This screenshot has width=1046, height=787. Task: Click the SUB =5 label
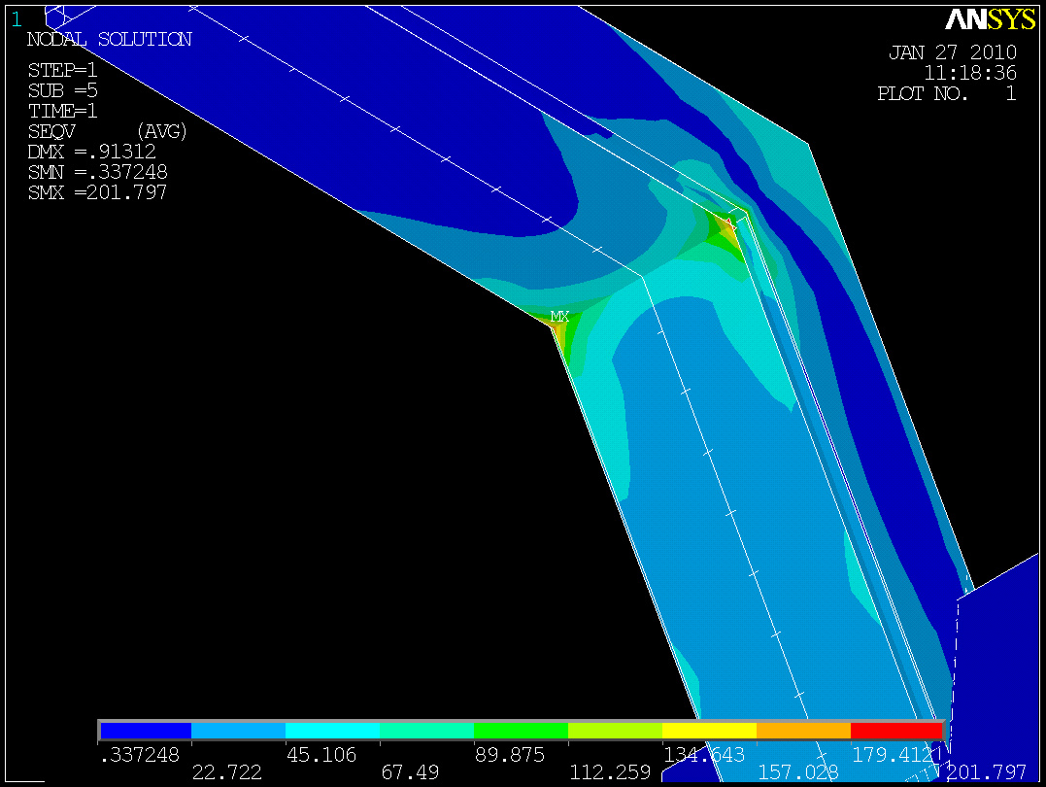click(62, 90)
